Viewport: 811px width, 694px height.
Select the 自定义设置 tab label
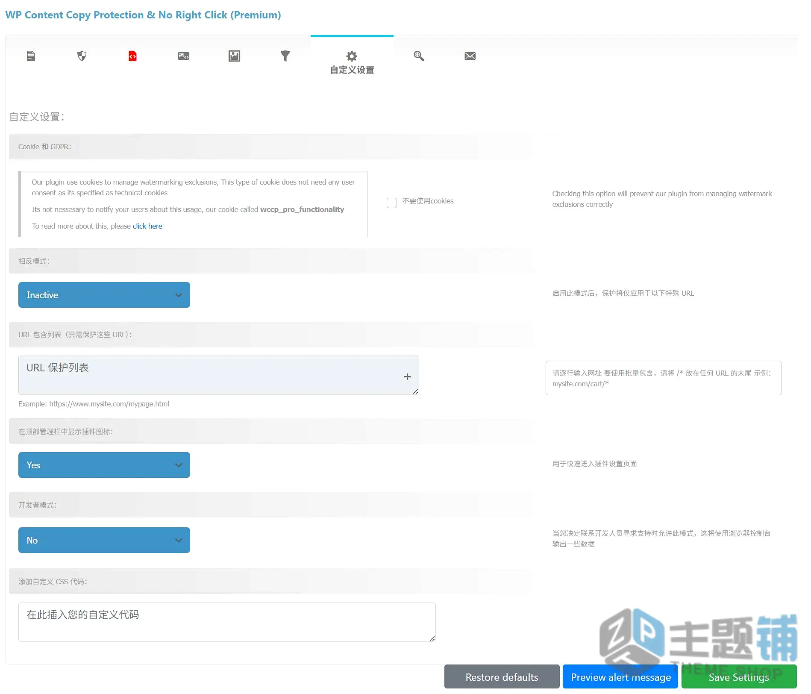point(352,70)
